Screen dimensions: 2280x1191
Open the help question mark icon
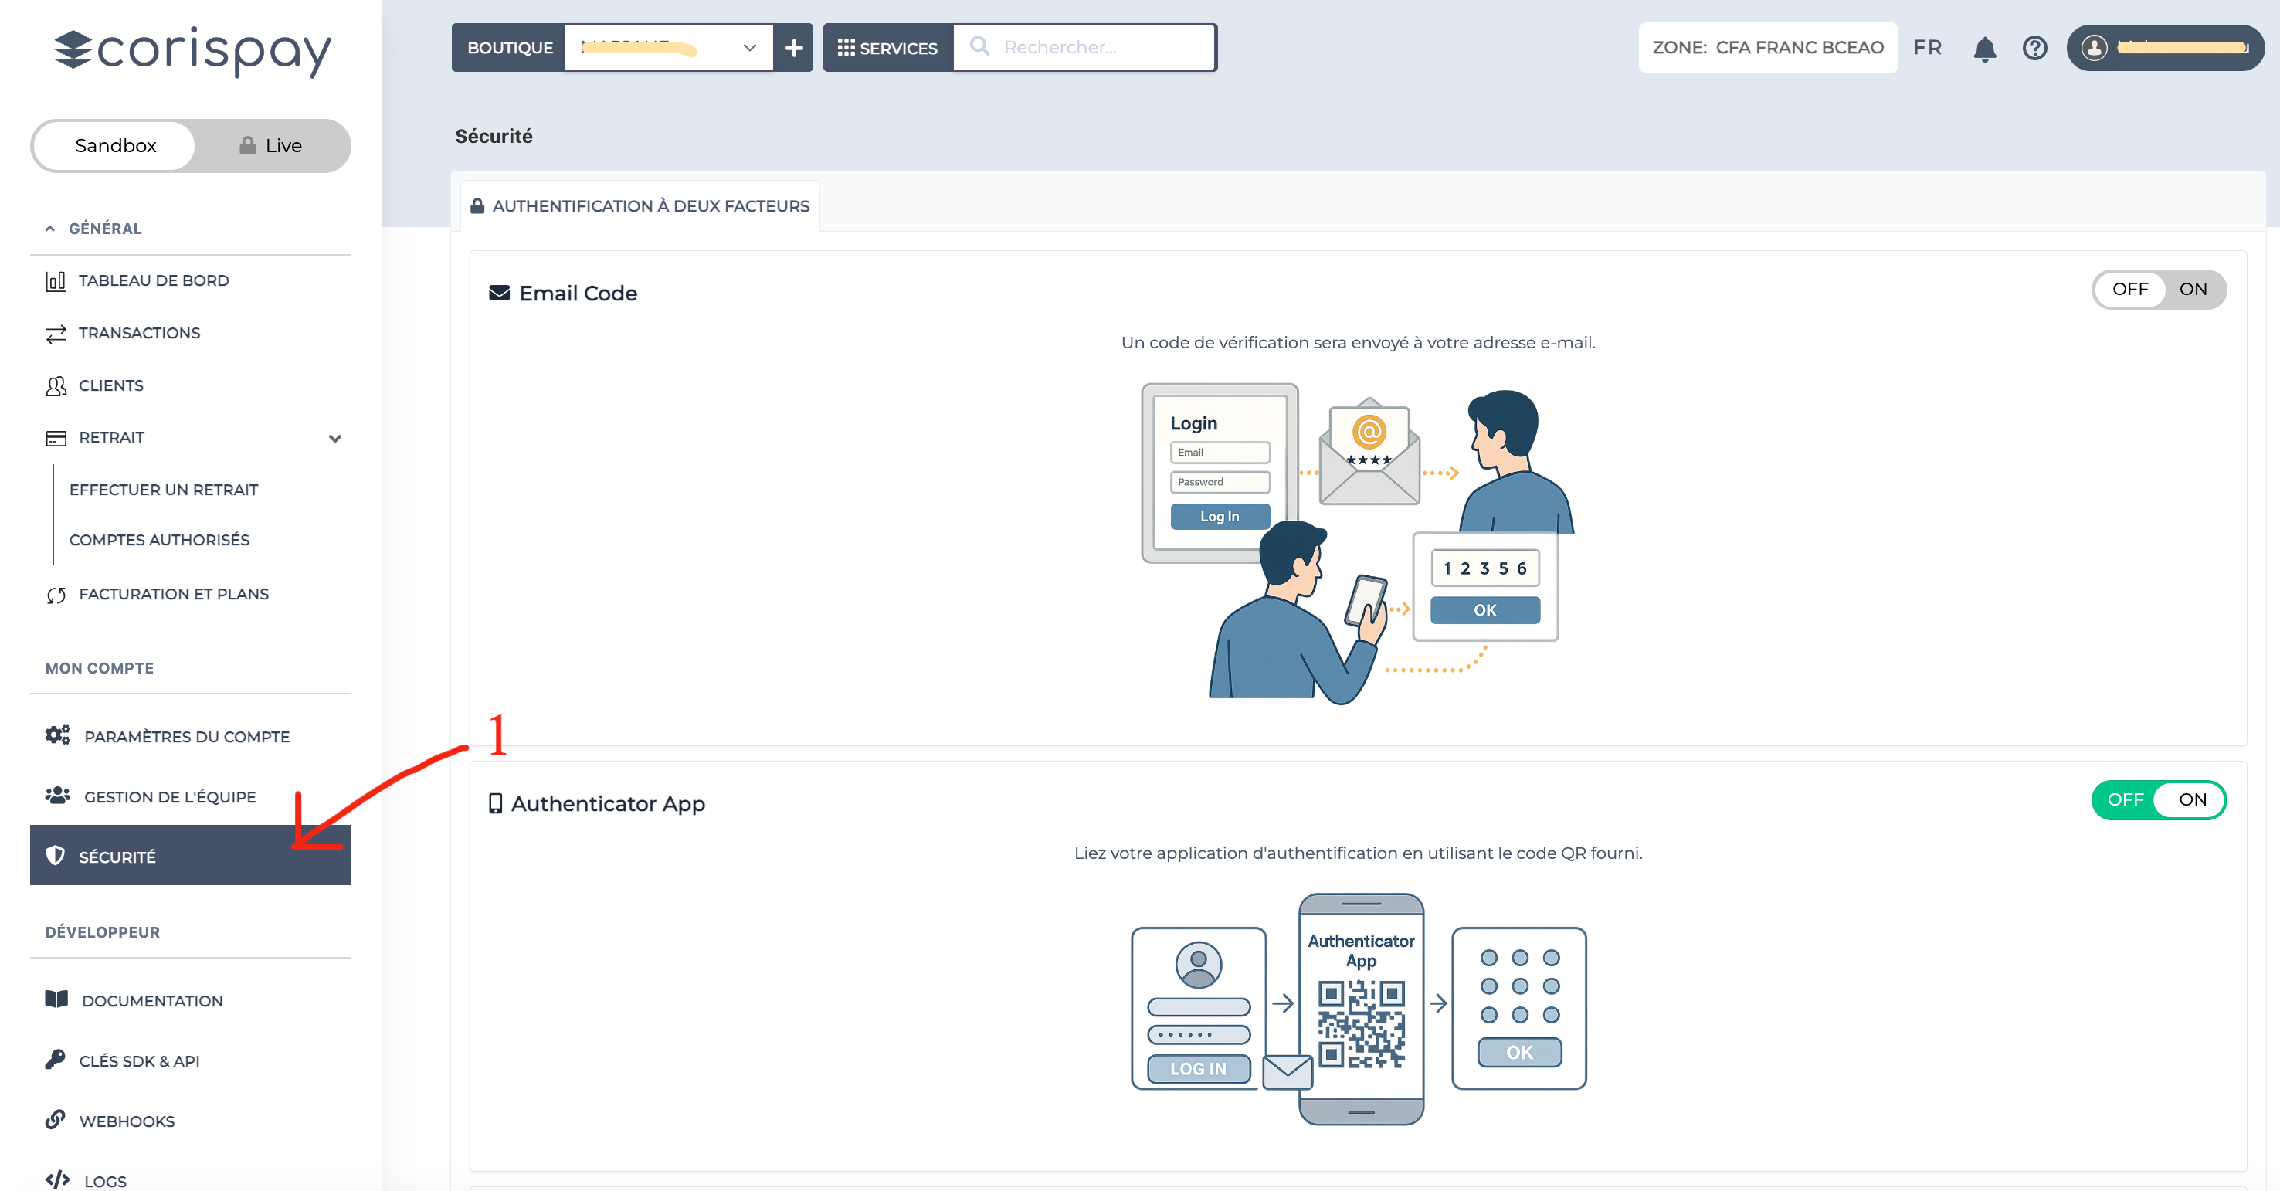(2035, 49)
